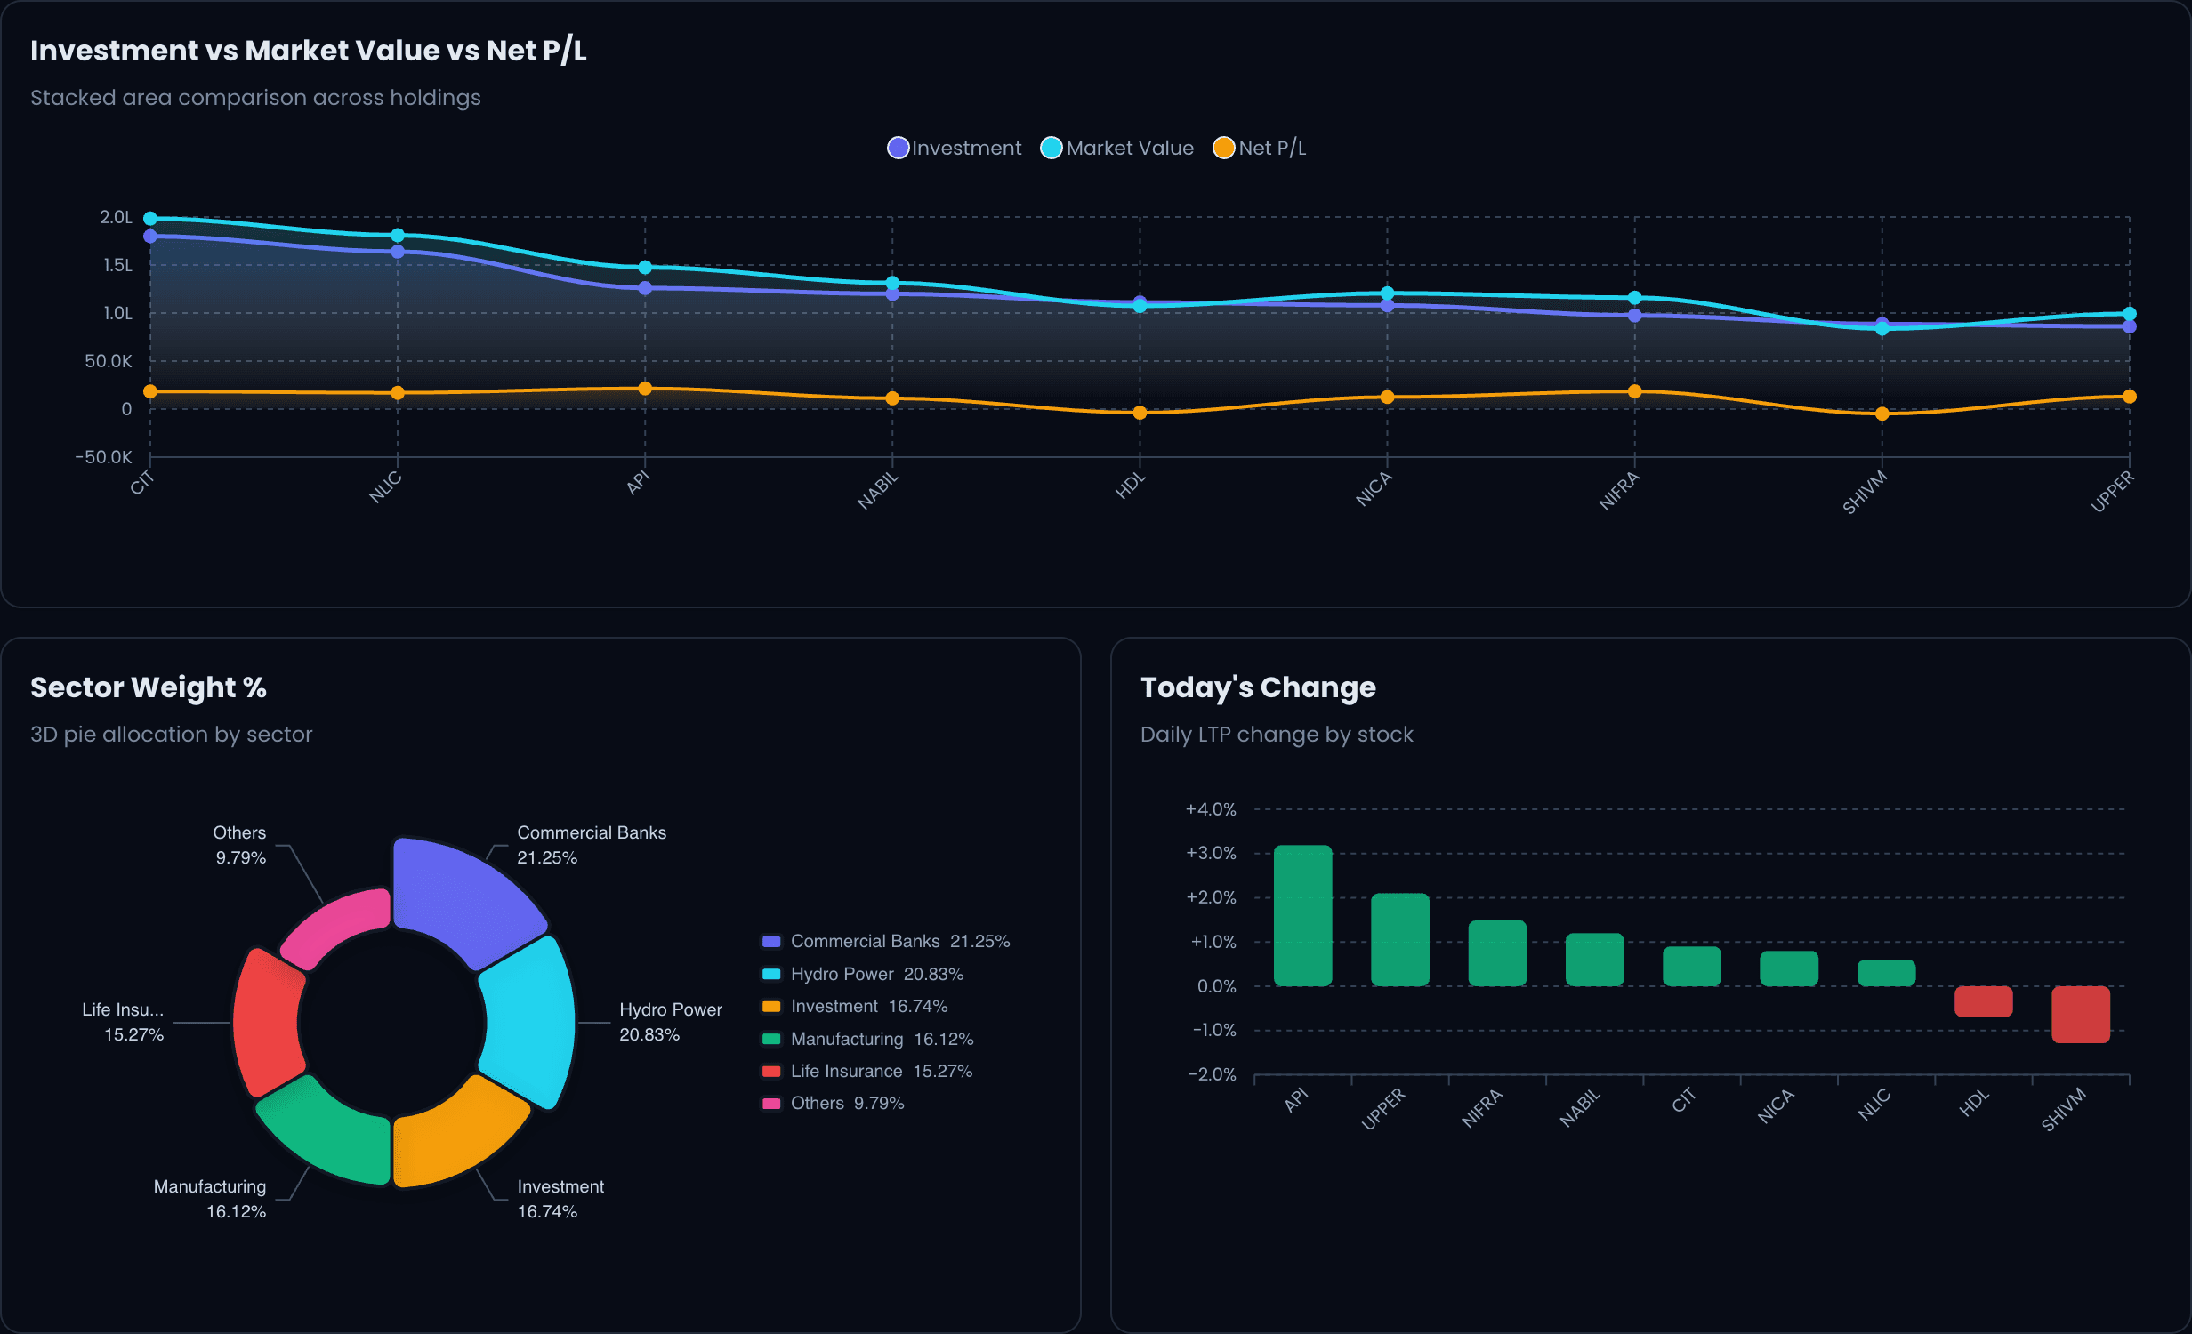Image resolution: width=2192 pixels, height=1334 pixels.
Task: Select the green Manufacturing pie slice
Action: [x=331, y=1132]
